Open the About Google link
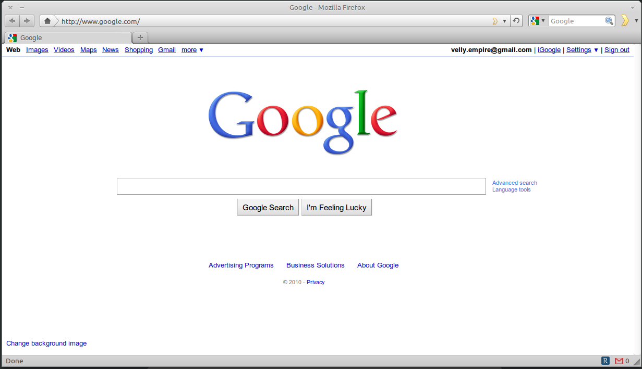The image size is (642, 369). (378, 265)
